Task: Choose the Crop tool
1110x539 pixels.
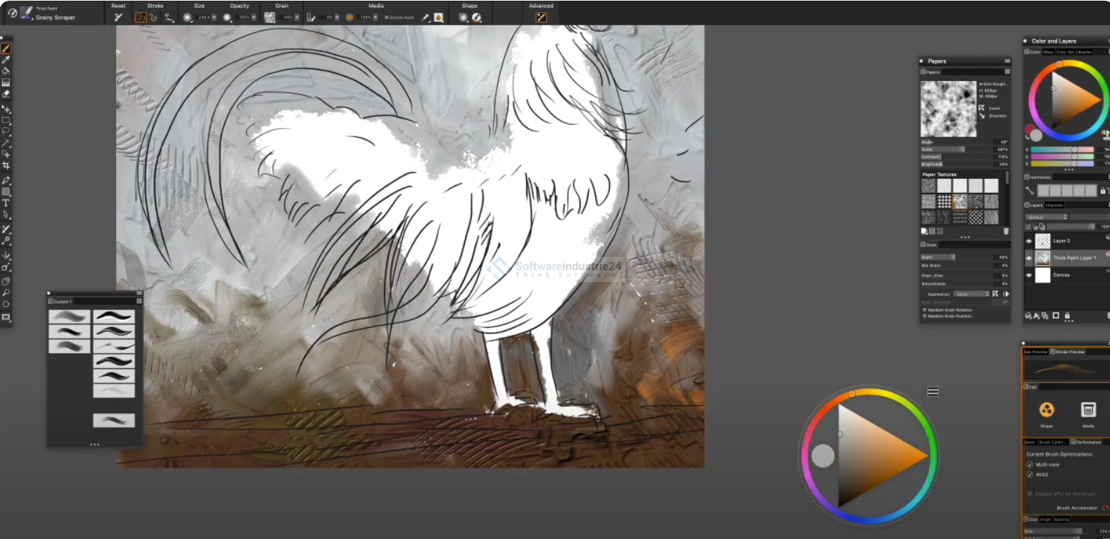Action: [x=6, y=165]
